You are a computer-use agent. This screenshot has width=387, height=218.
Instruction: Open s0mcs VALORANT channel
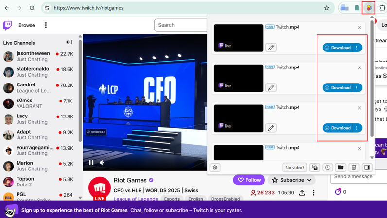39,103
